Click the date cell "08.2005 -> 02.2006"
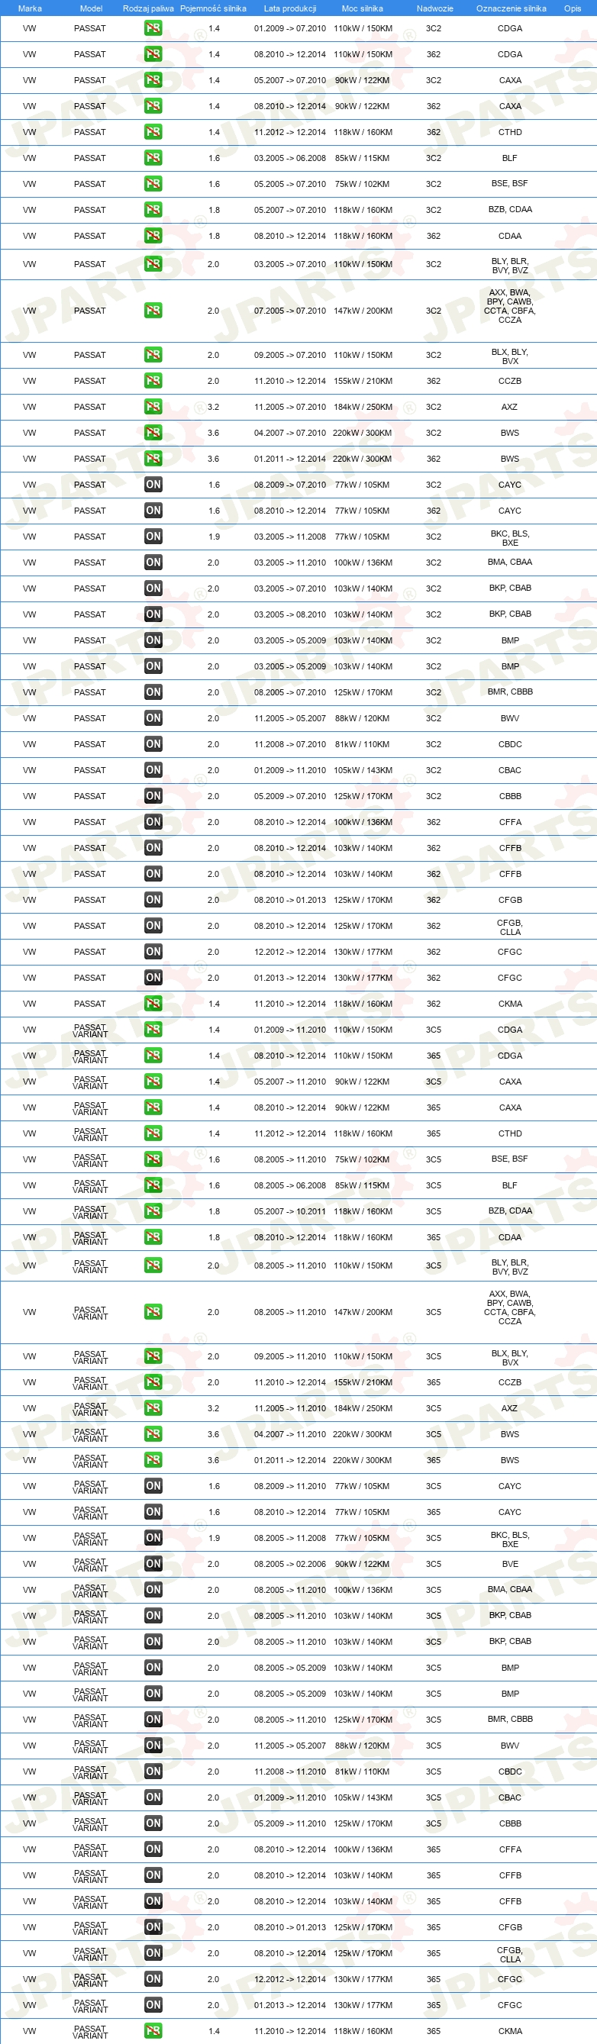 290,1564
